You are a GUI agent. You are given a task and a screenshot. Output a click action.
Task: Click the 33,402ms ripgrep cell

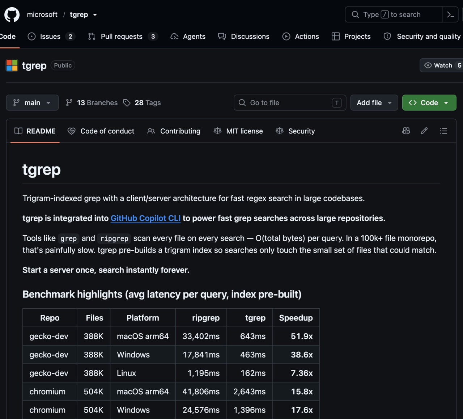tap(201, 336)
